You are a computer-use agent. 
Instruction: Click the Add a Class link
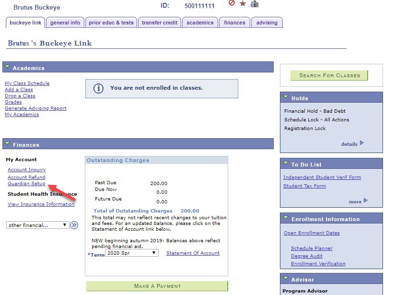[19, 89]
